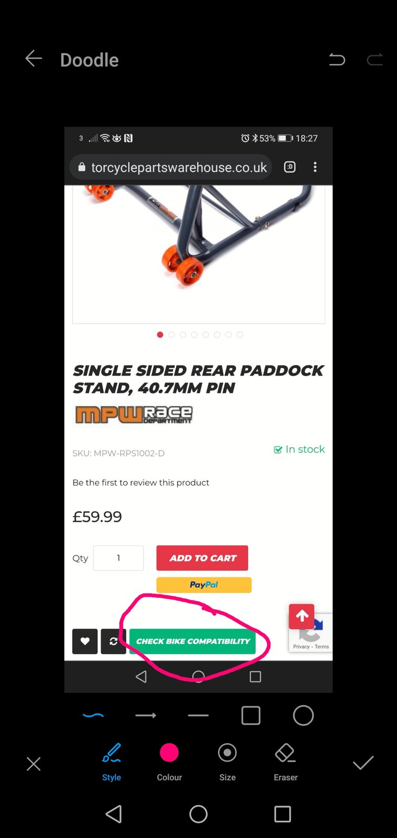Screen dimensions: 397x838
Task: Discard doodle with the X button
Action: (x=34, y=764)
